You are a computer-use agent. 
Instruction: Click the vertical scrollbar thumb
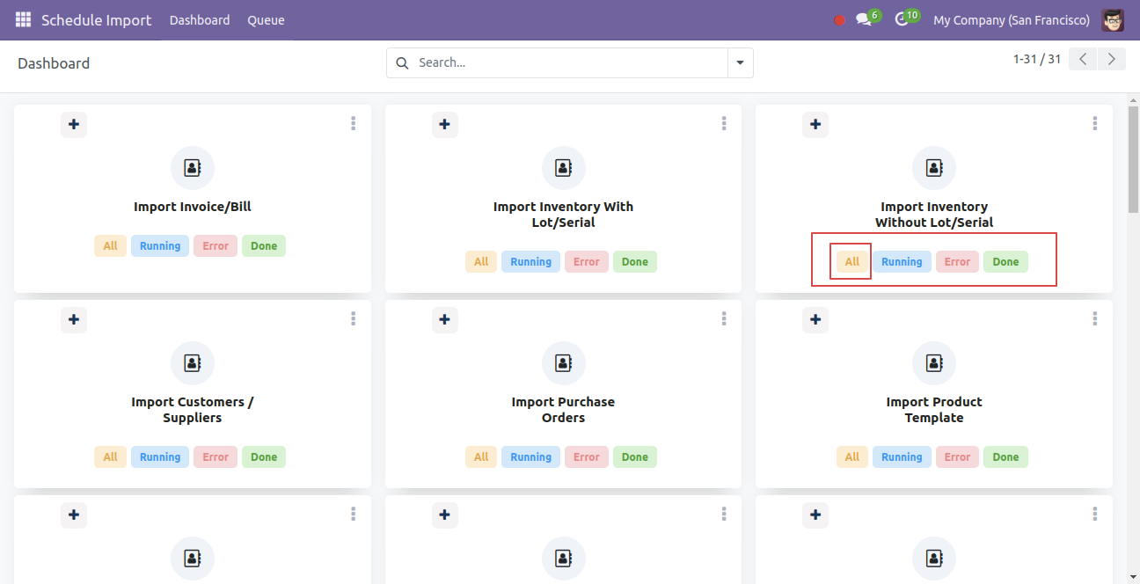[1133, 159]
